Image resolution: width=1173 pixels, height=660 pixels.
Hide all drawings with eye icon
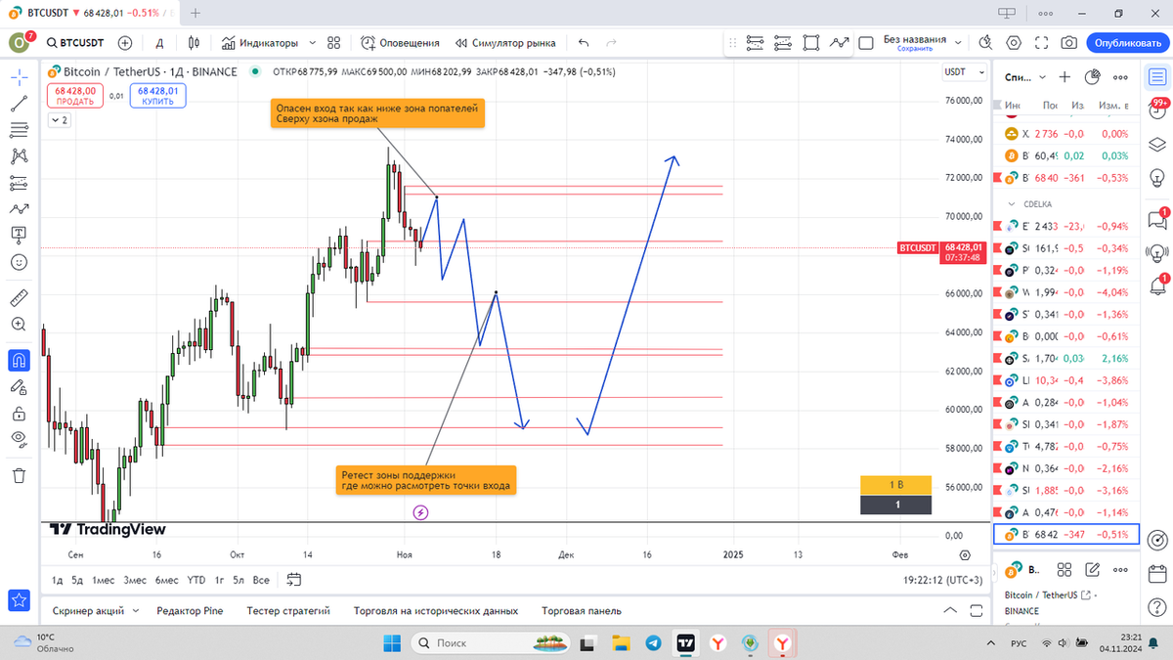pos(19,441)
